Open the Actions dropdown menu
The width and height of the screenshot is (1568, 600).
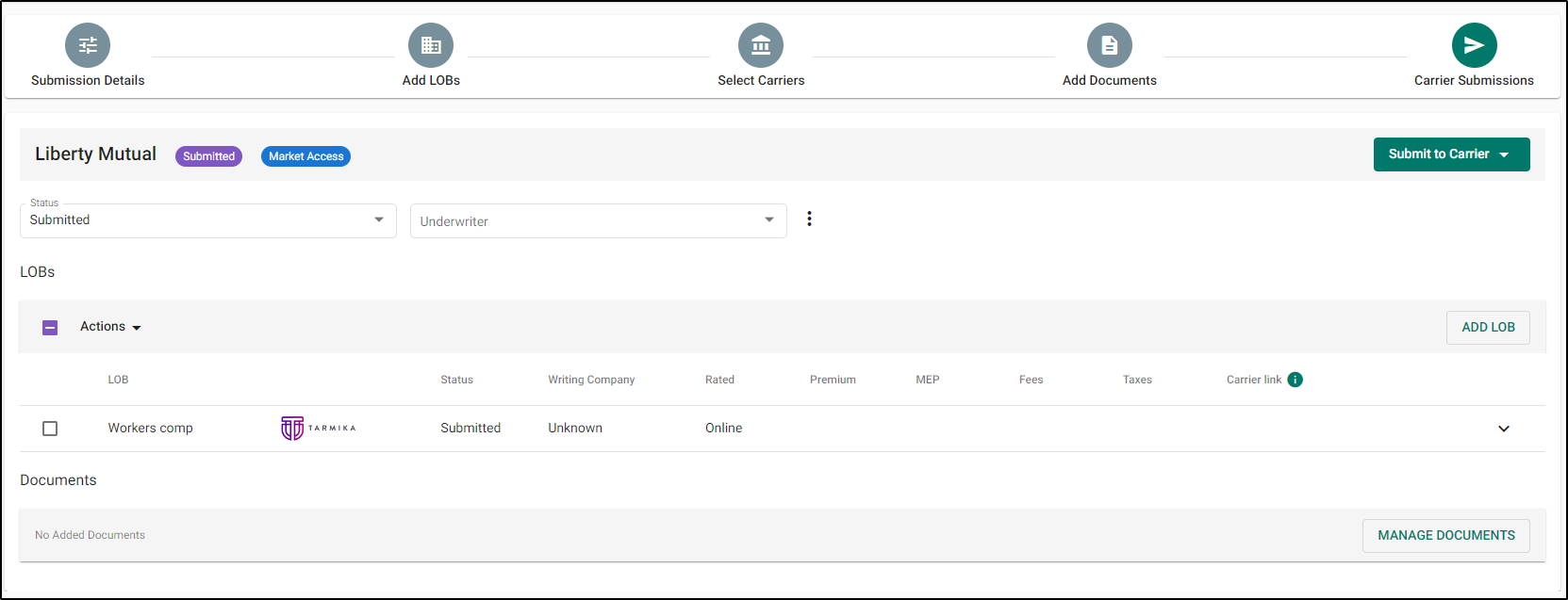pyautogui.click(x=110, y=327)
